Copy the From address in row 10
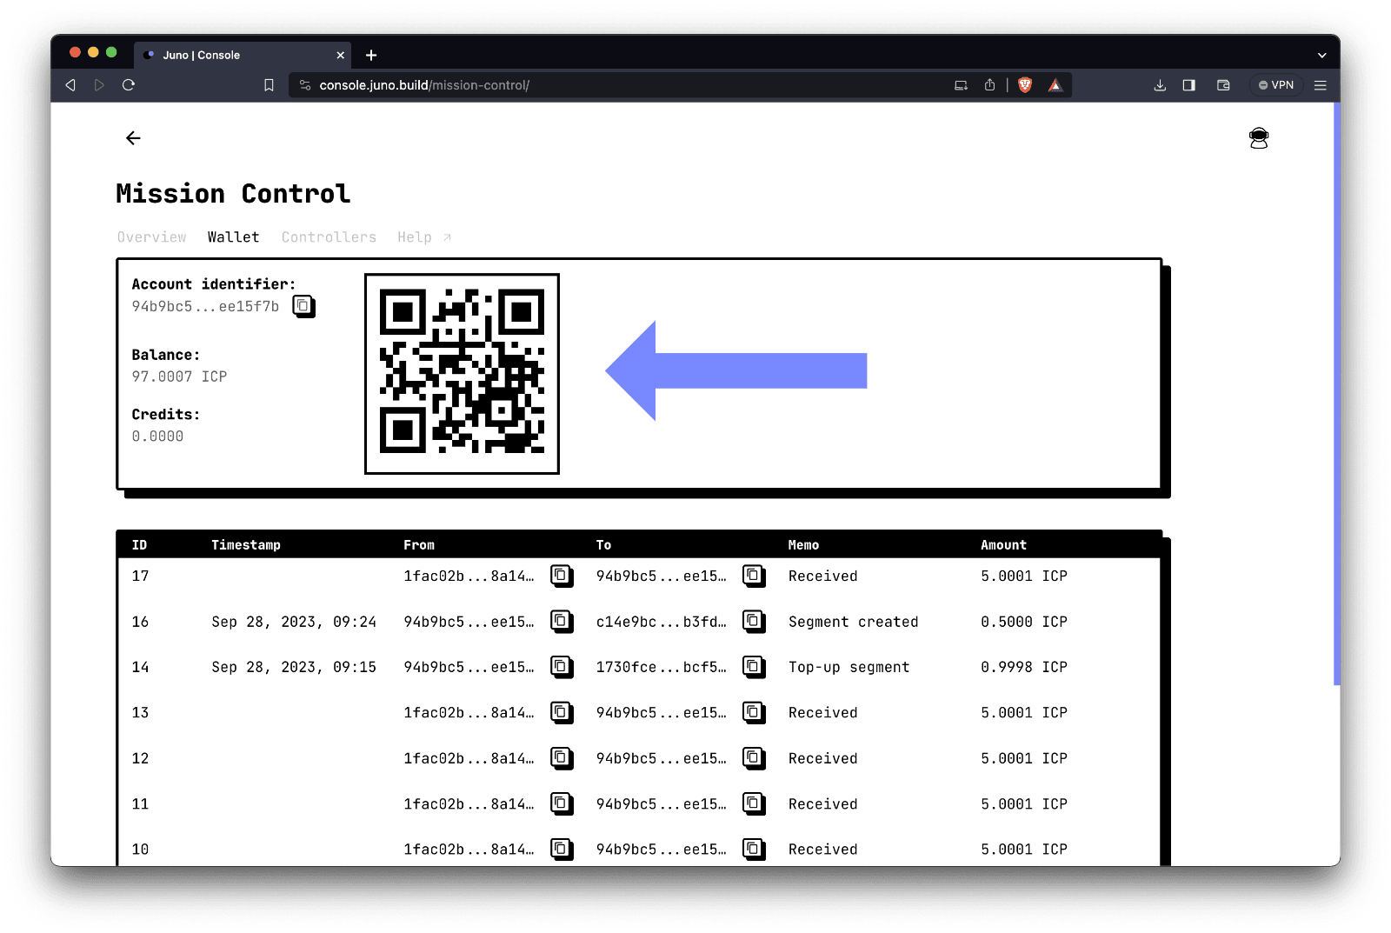 pyautogui.click(x=562, y=849)
